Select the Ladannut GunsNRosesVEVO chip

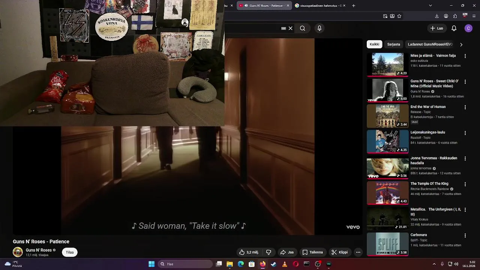pos(430,44)
